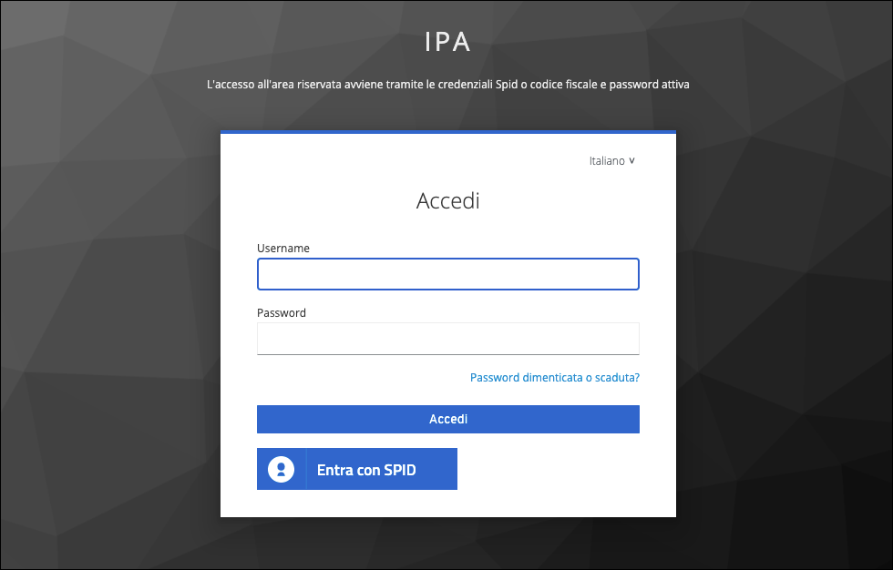Click into the Password input field

pyautogui.click(x=447, y=338)
